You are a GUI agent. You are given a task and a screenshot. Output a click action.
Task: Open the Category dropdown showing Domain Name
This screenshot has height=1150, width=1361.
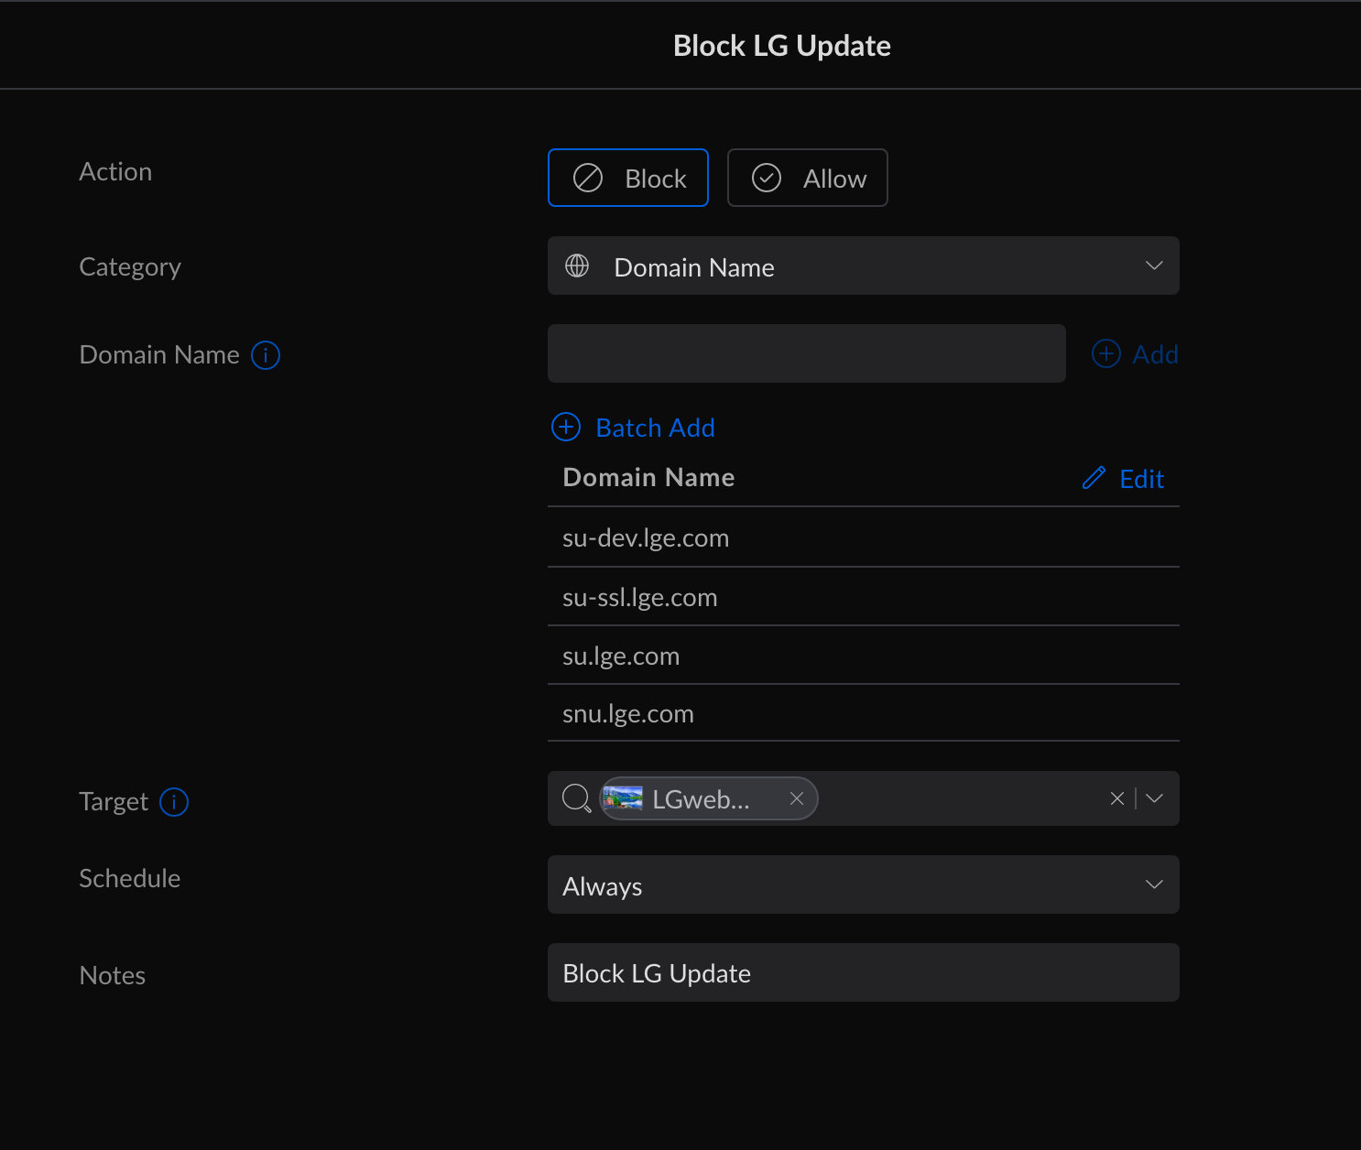click(x=863, y=266)
